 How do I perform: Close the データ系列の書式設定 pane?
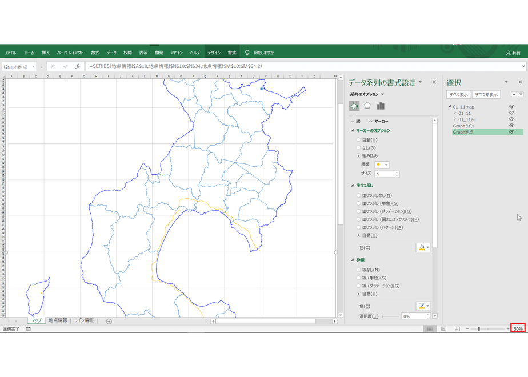coord(434,82)
